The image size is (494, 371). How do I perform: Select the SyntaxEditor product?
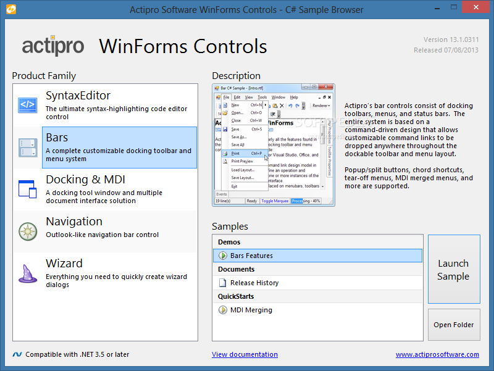(105, 105)
